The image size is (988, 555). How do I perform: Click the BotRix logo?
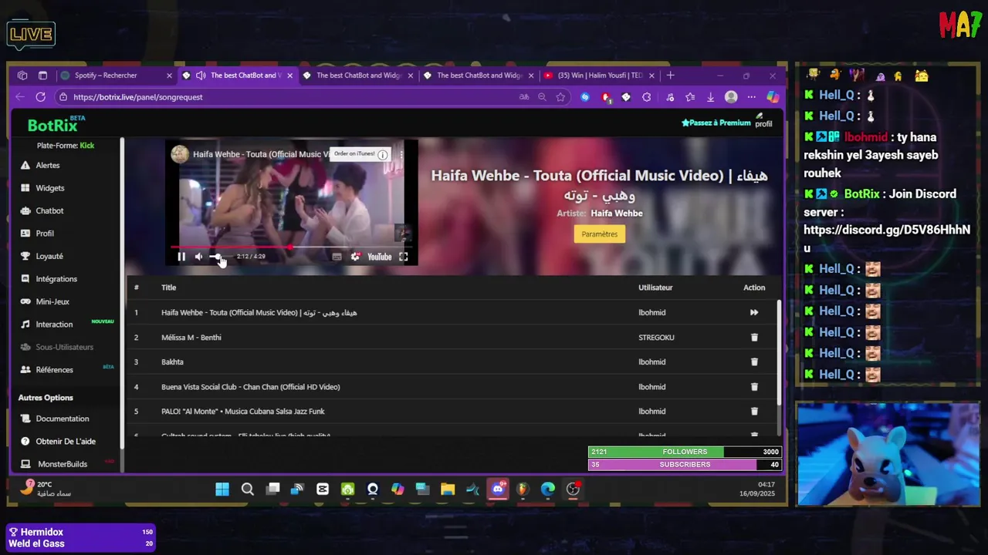click(x=52, y=125)
